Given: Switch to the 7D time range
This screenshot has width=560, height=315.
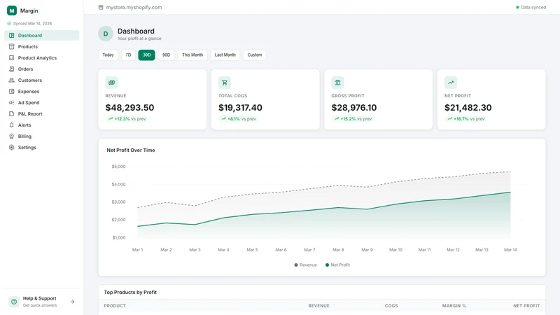Looking at the screenshot, I should point(128,55).
